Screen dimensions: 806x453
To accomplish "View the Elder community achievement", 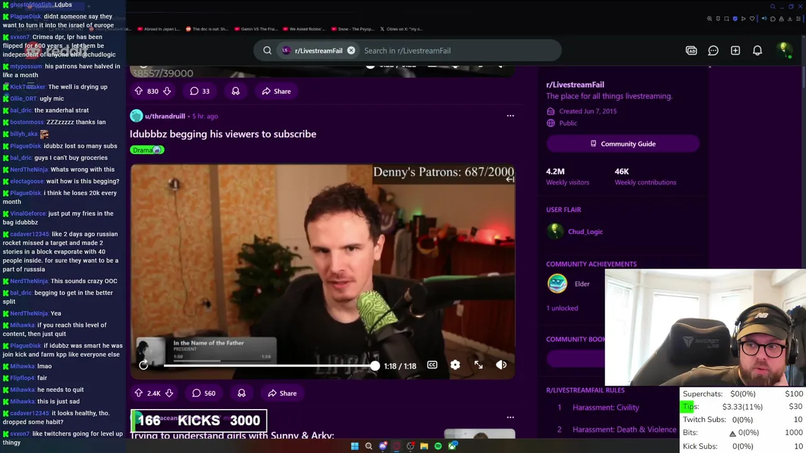I will [x=582, y=284].
